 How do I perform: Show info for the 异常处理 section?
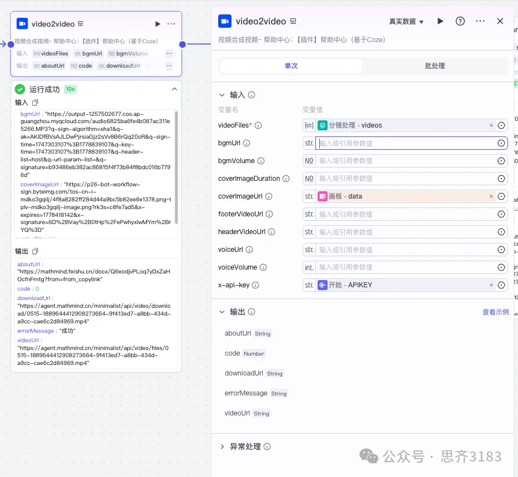click(x=267, y=446)
